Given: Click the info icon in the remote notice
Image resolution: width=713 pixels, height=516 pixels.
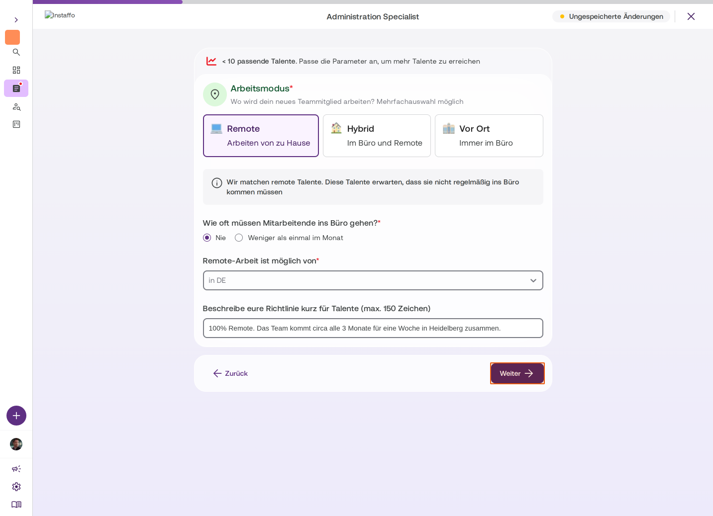Looking at the screenshot, I should point(217,183).
